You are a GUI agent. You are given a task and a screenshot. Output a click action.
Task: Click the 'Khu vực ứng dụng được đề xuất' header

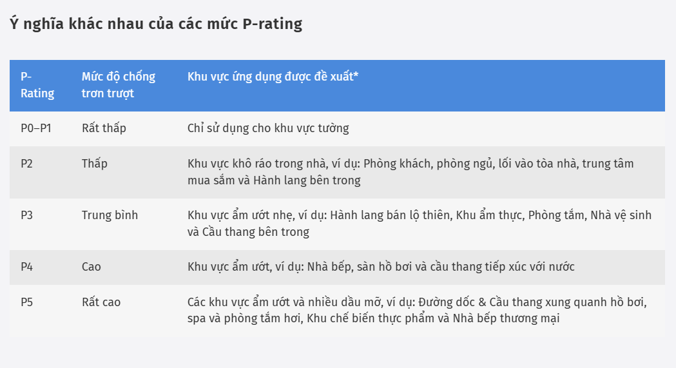[x=273, y=77]
